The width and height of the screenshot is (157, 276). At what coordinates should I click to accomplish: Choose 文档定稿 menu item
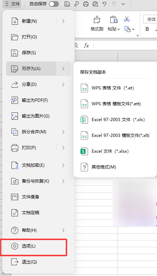point(38,213)
